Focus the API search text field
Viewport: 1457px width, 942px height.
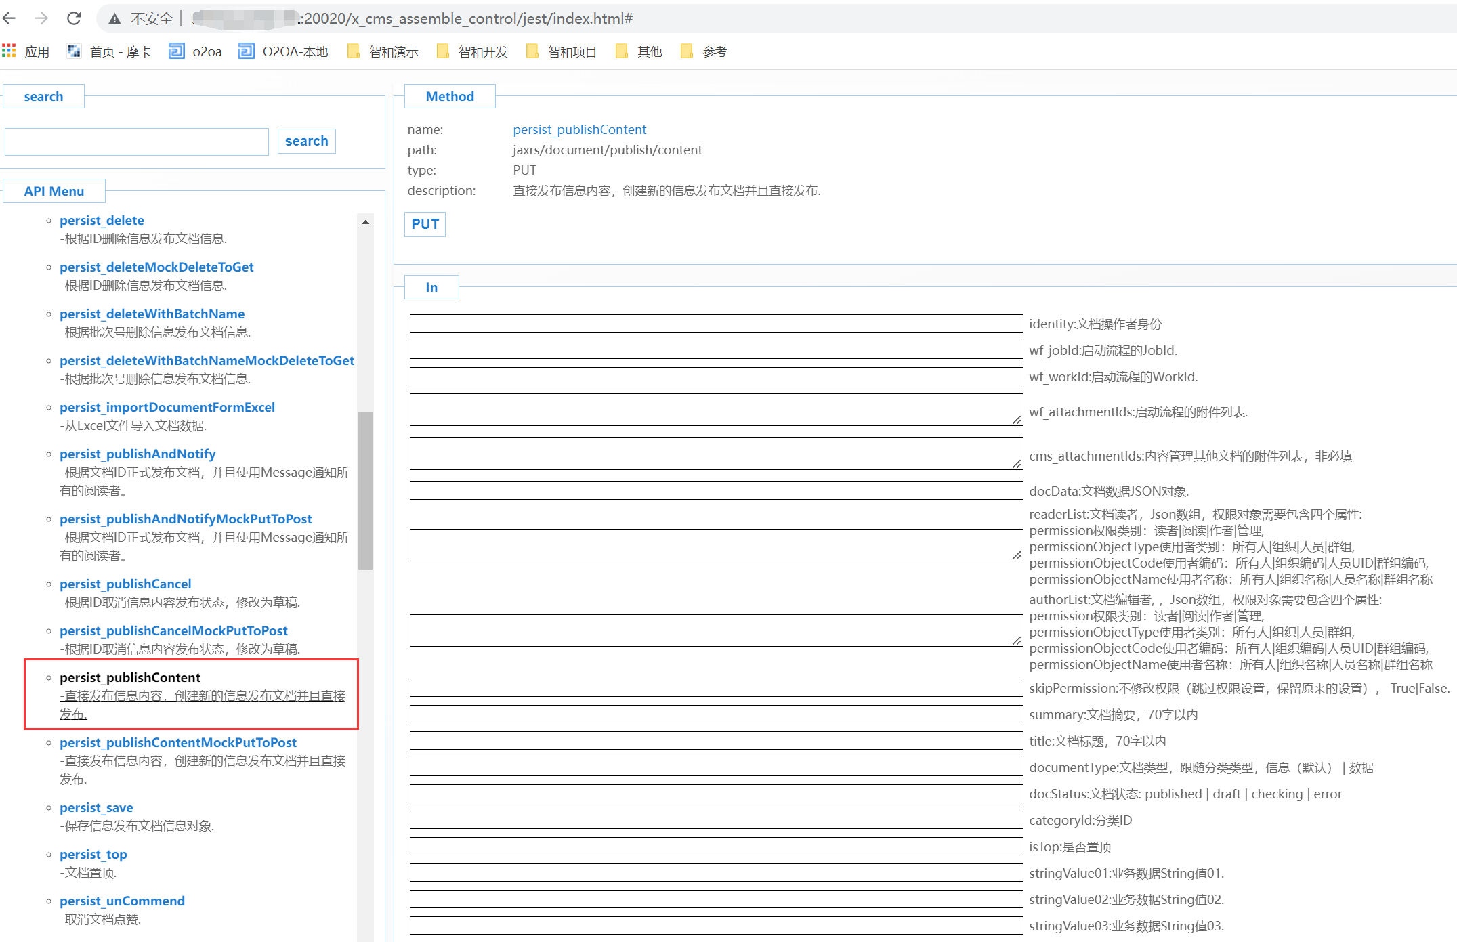click(137, 142)
